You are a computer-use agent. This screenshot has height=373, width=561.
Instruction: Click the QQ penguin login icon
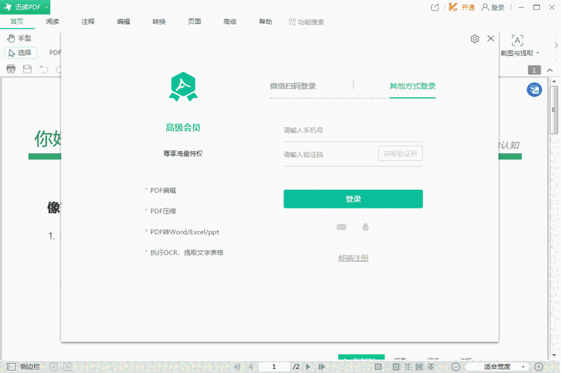365,227
